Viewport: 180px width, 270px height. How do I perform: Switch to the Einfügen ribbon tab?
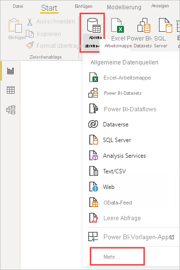[83, 6]
